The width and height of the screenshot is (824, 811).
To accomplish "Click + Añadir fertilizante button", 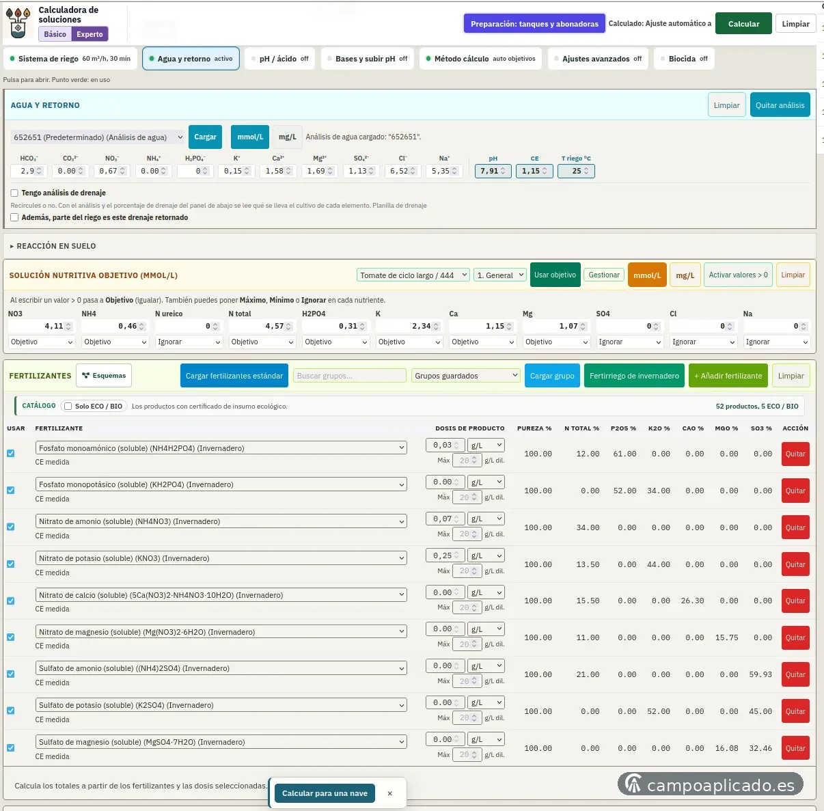I will [x=728, y=376].
